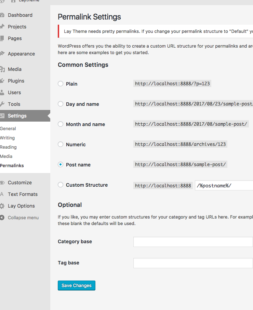The width and height of the screenshot is (253, 310).
Task: Open the Media menu in sidebar
Action: point(14,69)
